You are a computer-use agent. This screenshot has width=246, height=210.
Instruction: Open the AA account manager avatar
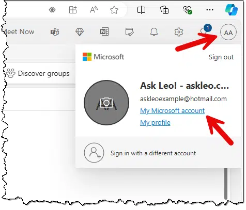click(228, 32)
